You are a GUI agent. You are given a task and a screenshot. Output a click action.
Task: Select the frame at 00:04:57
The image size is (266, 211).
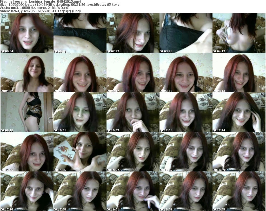pyautogui.click(x=27, y=73)
